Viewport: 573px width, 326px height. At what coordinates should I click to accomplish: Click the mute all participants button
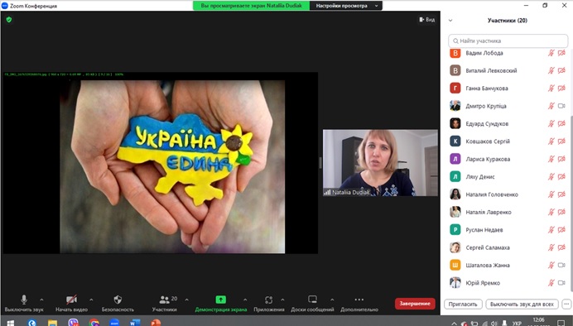click(x=522, y=304)
